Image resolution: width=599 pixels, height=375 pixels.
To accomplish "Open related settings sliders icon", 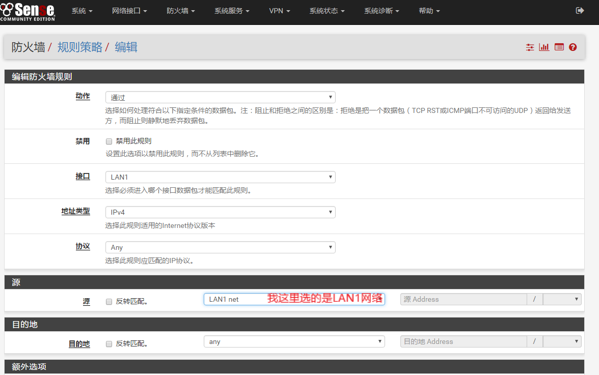I will pos(530,47).
